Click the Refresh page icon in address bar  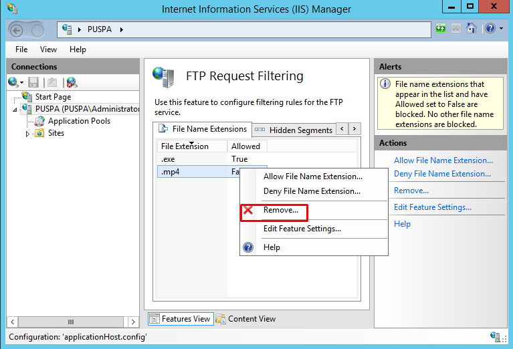441,29
